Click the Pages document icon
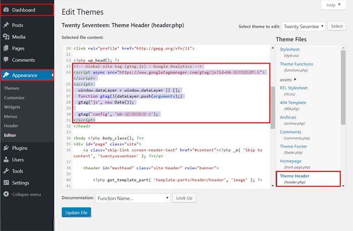Image resolution: width=353 pixels, height=231 pixels. (x=6, y=49)
